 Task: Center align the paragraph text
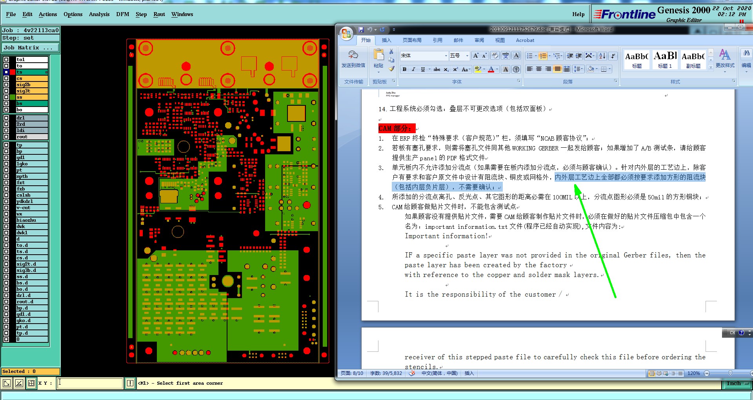click(539, 69)
